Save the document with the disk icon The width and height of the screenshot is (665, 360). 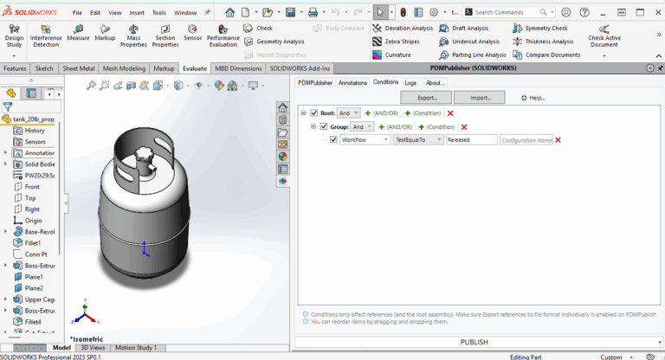pyautogui.click(x=291, y=12)
